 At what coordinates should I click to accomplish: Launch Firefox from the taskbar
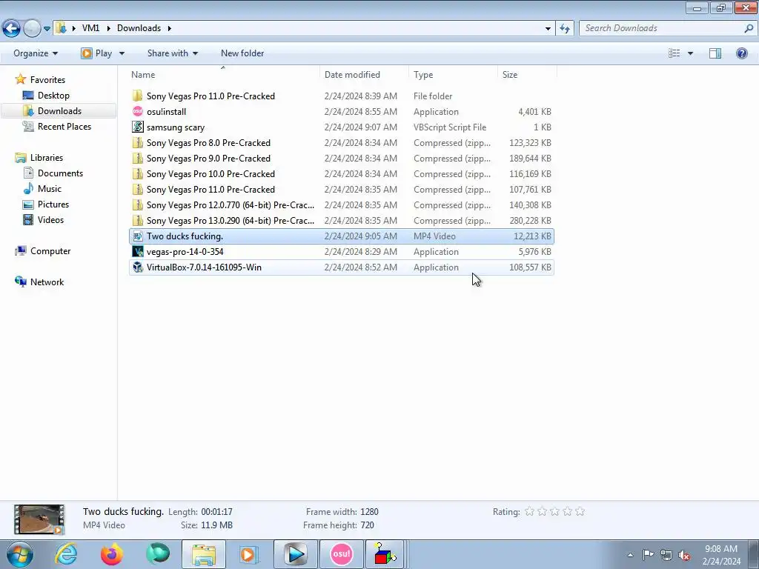click(112, 554)
